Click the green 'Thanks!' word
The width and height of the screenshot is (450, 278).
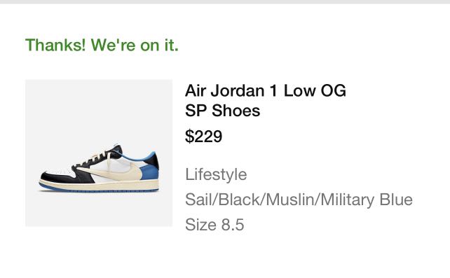[55, 46]
